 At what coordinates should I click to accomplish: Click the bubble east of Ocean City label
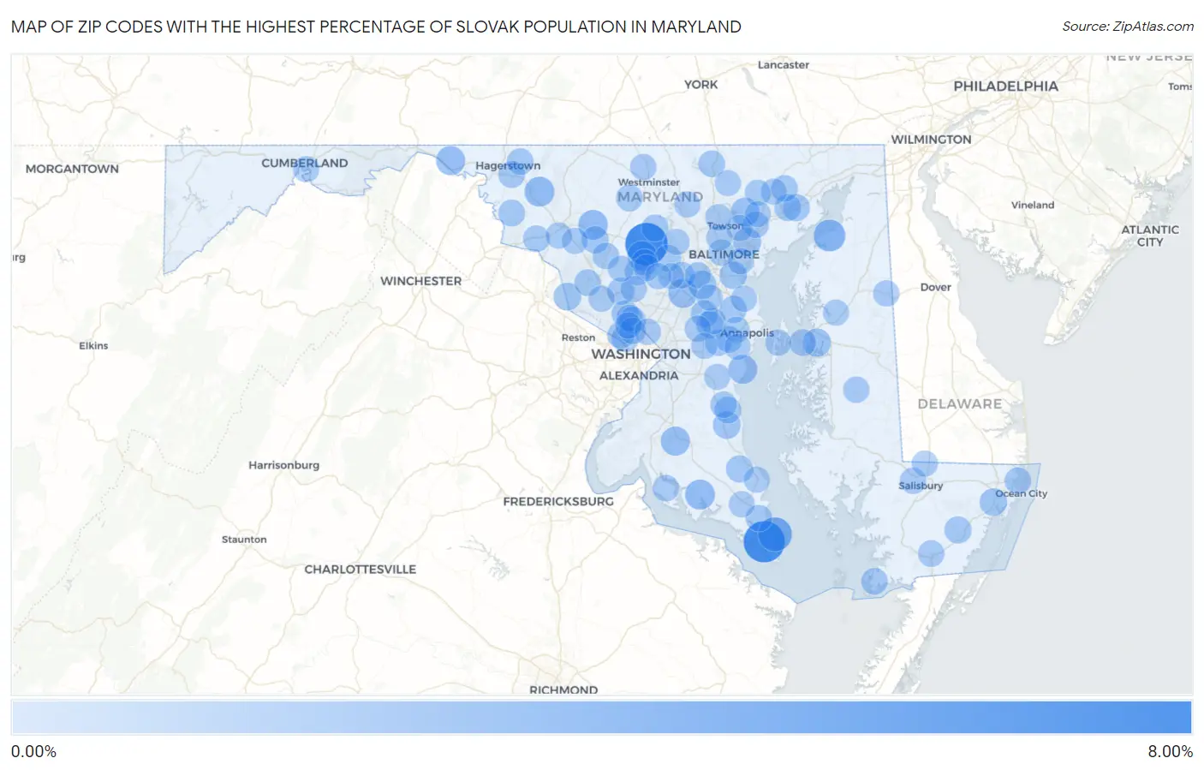click(1018, 481)
